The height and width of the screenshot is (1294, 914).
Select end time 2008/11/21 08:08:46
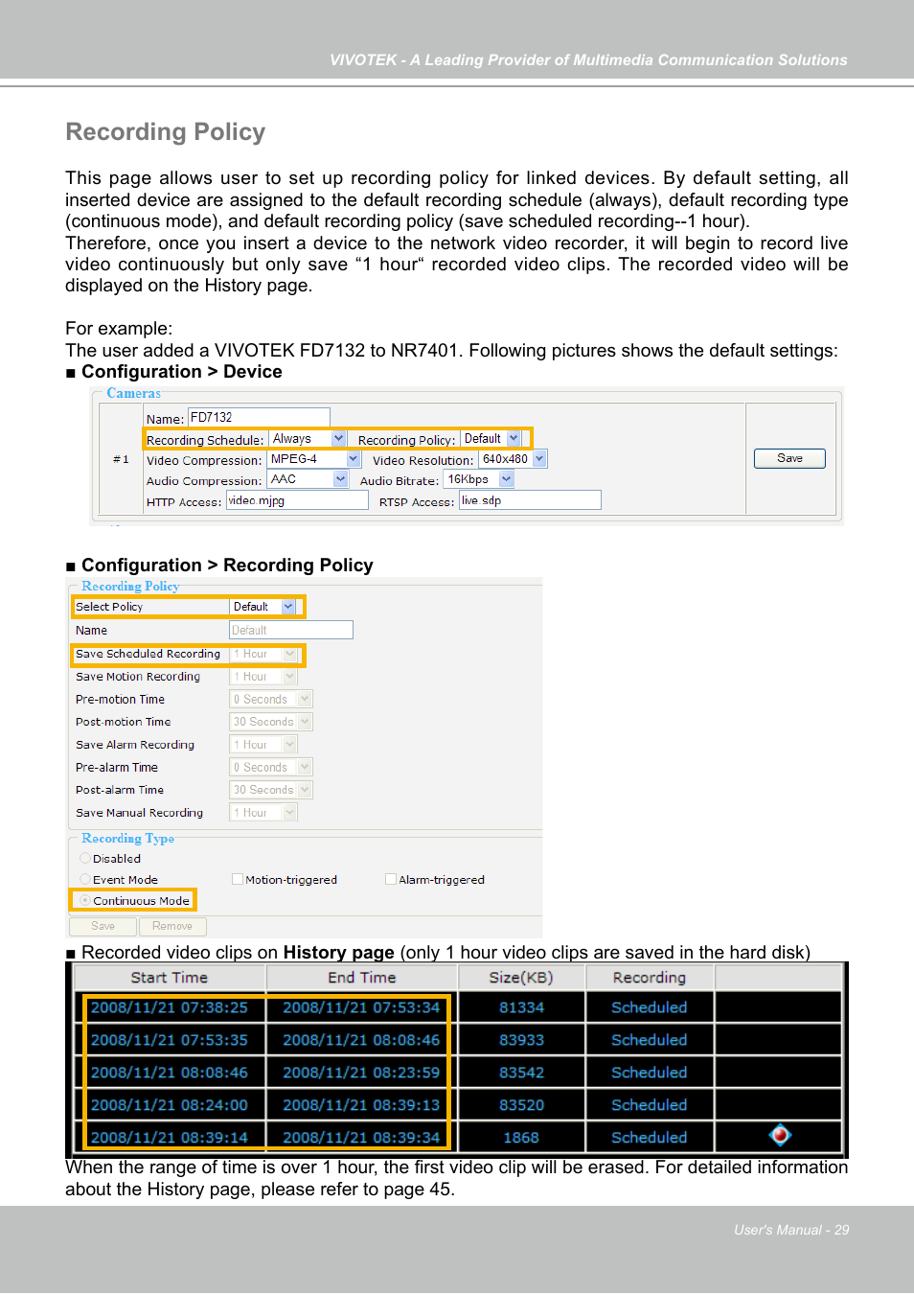(361, 1040)
